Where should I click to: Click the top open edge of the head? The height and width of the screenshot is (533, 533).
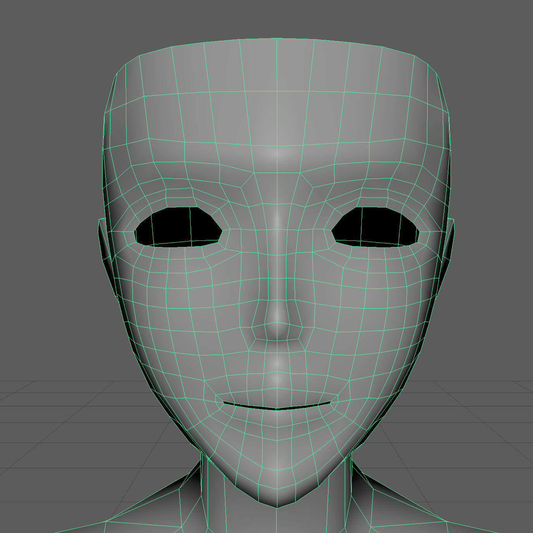pyautogui.click(x=277, y=39)
